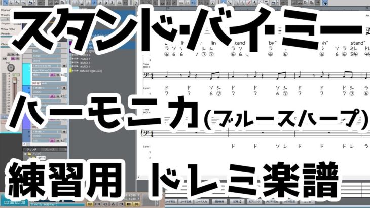The image size is (370, 208).
Task: Click the bass clef of the MIDI 3 staff
Action: pyautogui.click(x=146, y=75)
